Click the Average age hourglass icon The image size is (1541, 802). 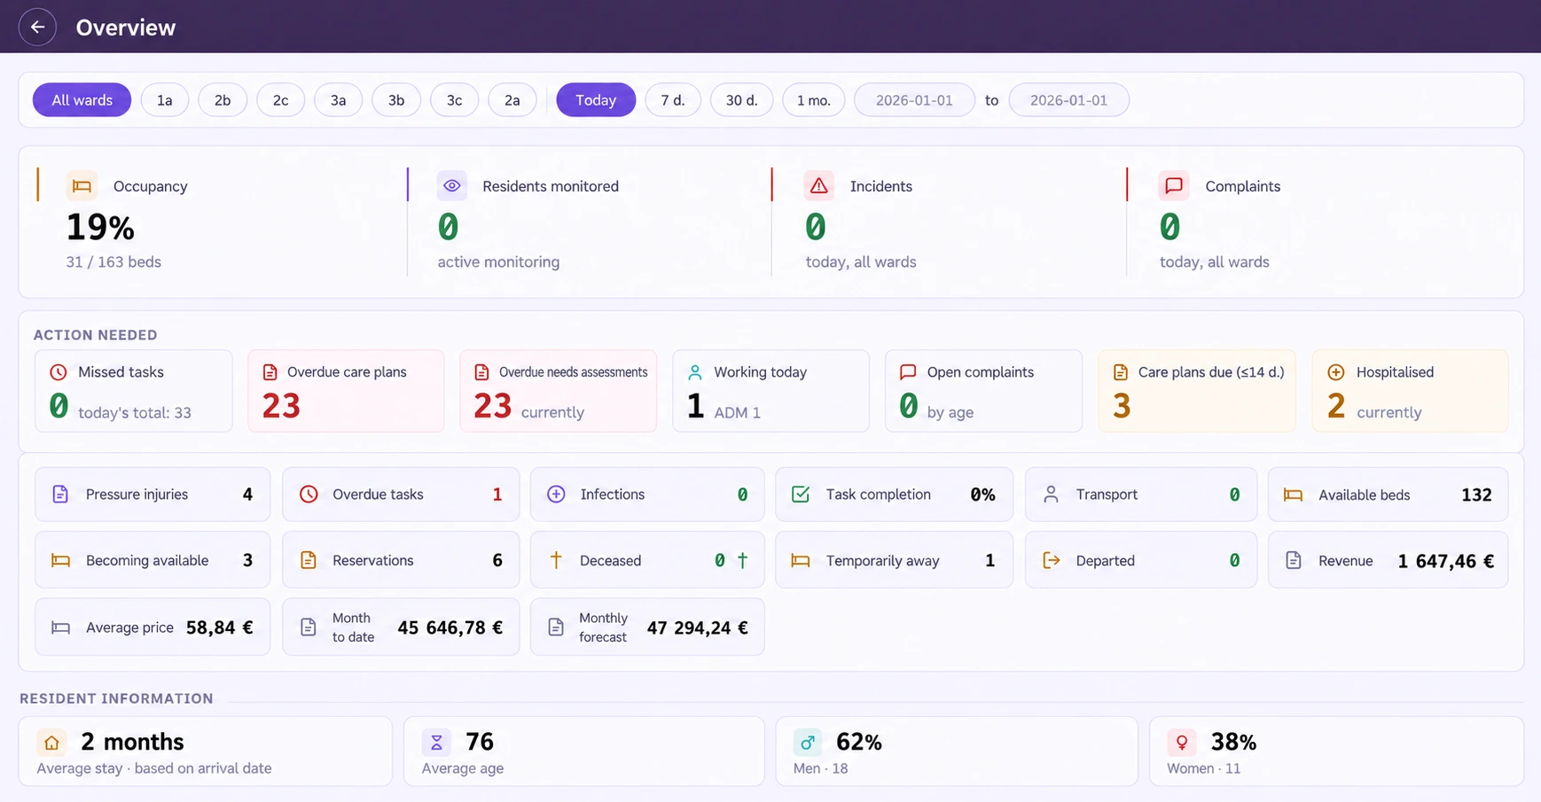click(436, 742)
